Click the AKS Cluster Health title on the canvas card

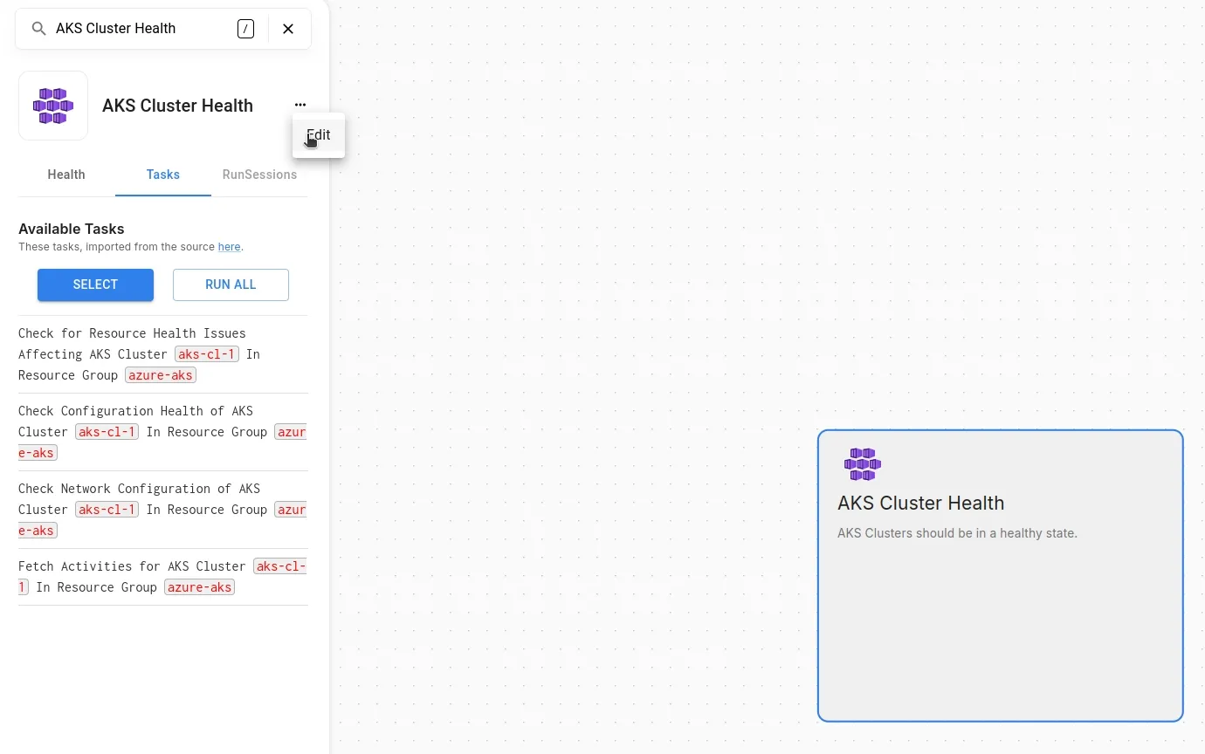coord(920,504)
